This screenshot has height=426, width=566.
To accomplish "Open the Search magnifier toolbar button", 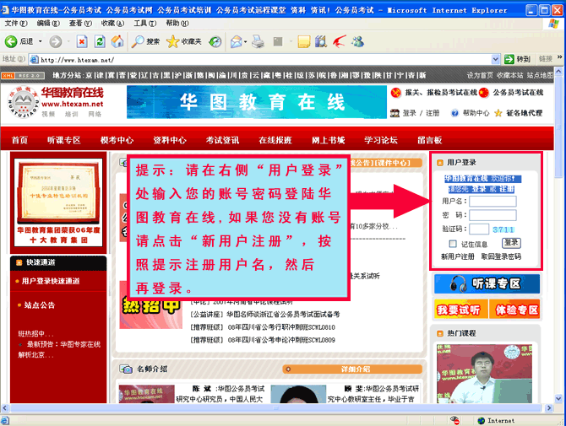I will (x=145, y=41).
